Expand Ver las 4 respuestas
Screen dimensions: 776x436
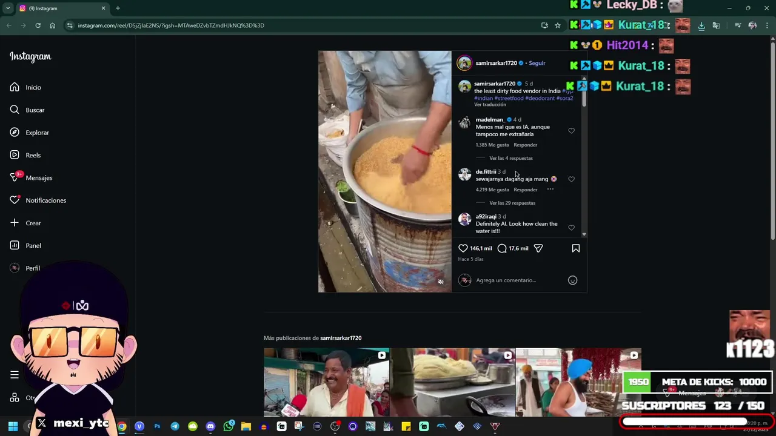point(511,158)
